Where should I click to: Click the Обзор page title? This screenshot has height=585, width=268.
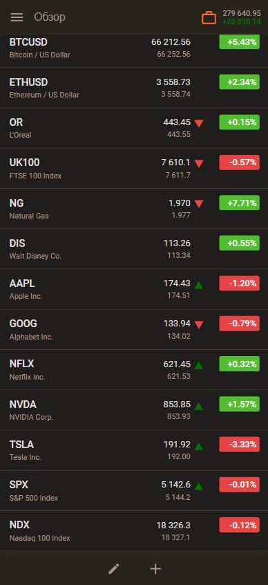(50, 17)
